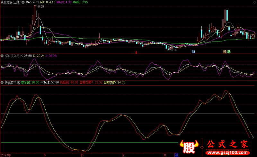Click the red $ event marker
This screenshot has width=257, height=157.
(x=136, y=52)
